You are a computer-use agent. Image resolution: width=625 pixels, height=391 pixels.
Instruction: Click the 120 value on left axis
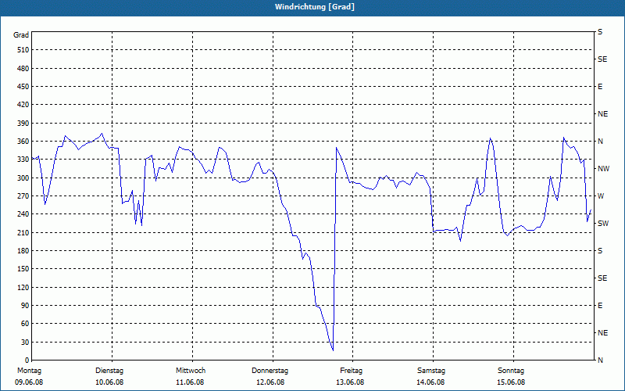23,287
